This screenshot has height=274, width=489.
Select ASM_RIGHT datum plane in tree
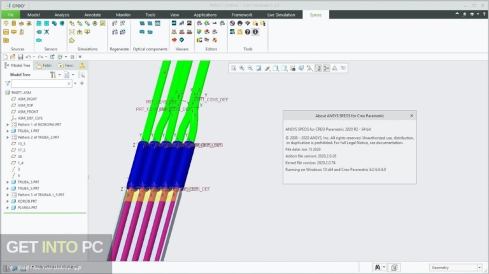(x=27, y=99)
